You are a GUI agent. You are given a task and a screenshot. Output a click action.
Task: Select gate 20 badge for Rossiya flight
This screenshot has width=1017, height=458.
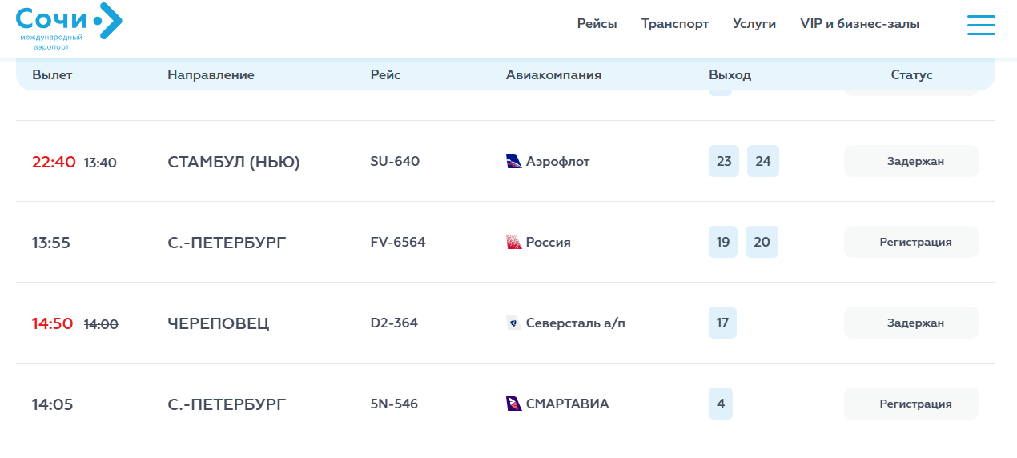(x=762, y=242)
